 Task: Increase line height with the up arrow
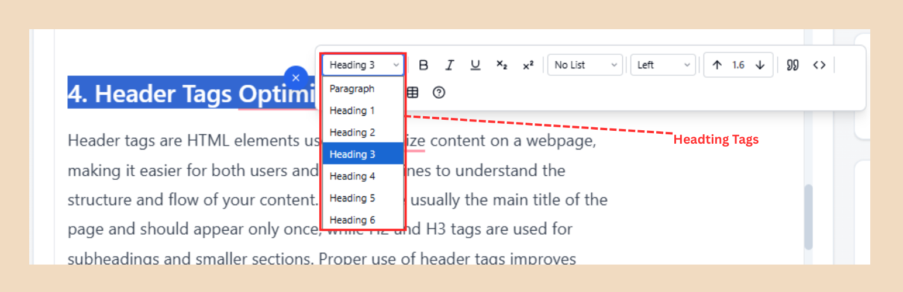717,65
